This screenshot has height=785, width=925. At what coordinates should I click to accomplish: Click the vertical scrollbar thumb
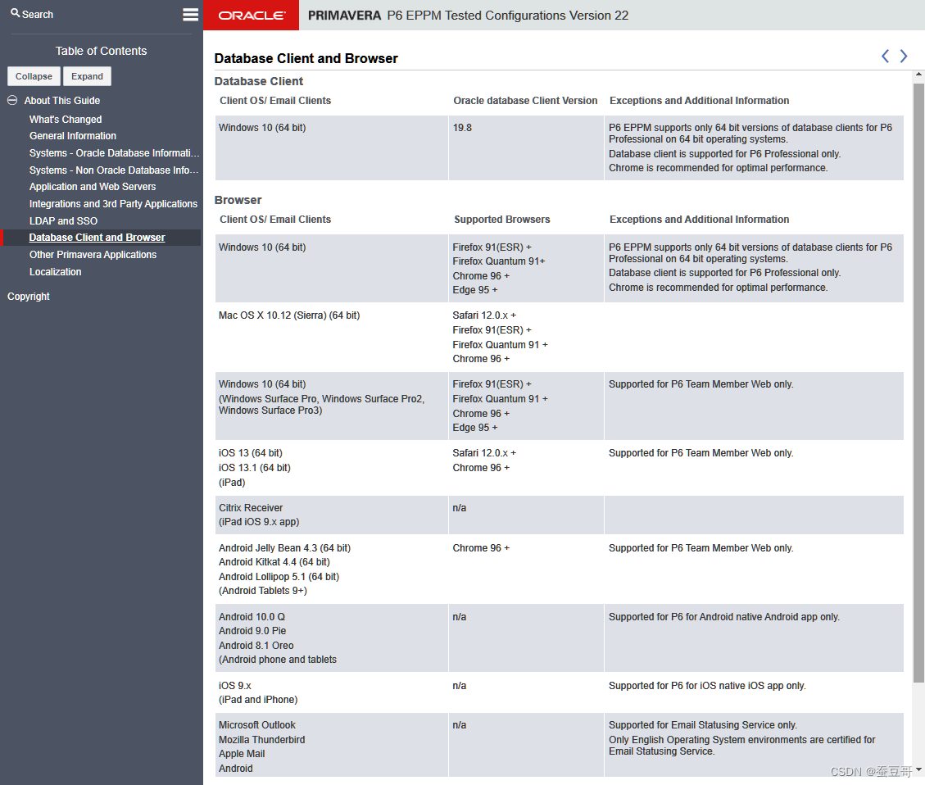(x=918, y=383)
